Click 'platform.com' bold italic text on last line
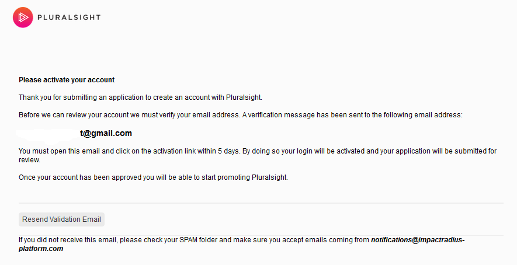Screen dimensions: 517x265 click(x=41, y=249)
